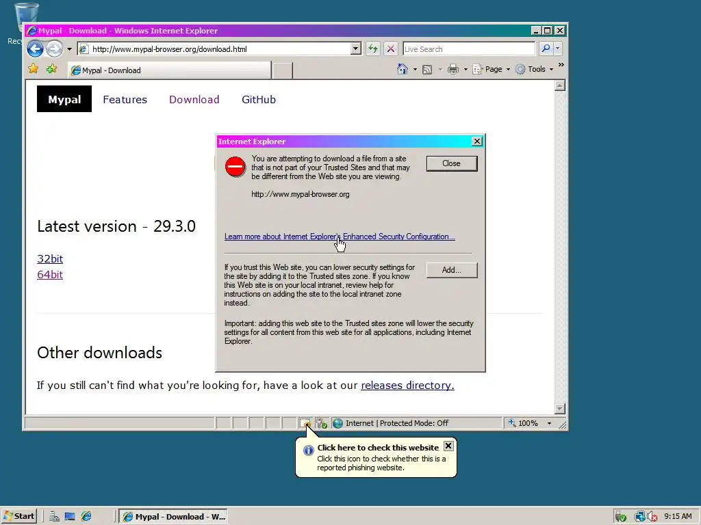Viewport: 701px width, 525px height.
Task: Select the Mypal - Download tab
Action: coord(170,70)
